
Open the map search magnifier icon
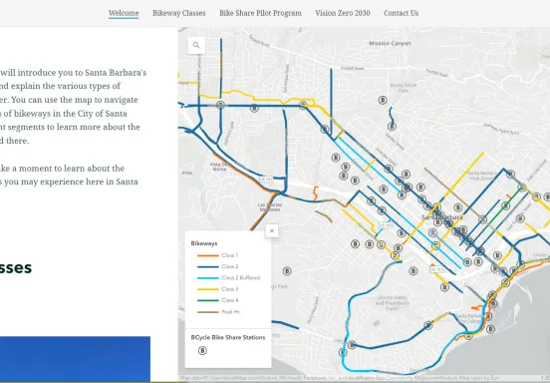tap(196, 45)
